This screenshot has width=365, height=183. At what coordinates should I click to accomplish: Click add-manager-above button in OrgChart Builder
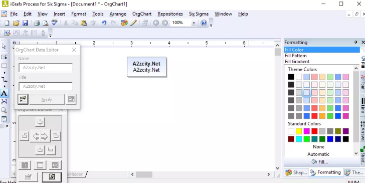click(40, 122)
